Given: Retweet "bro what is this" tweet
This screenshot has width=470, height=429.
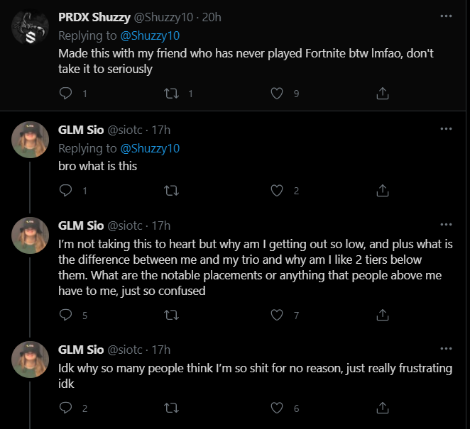Looking at the screenshot, I should pyautogui.click(x=170, y=190).
